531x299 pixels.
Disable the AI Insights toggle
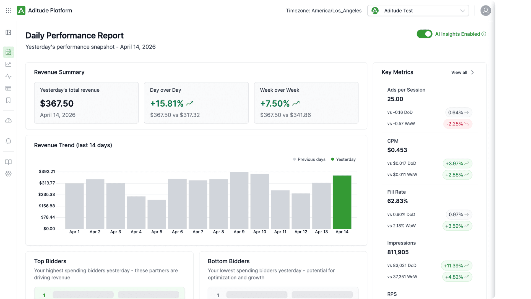coord(424,34)
